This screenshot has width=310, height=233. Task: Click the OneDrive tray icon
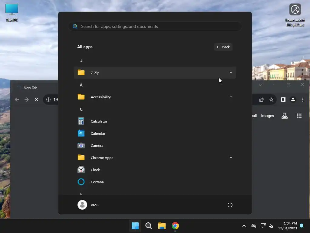point(254,226)
